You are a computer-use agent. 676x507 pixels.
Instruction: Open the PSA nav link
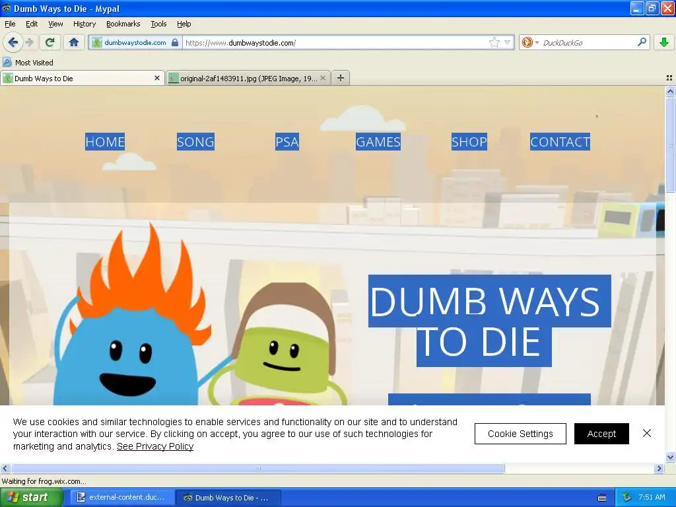(287, 141)
